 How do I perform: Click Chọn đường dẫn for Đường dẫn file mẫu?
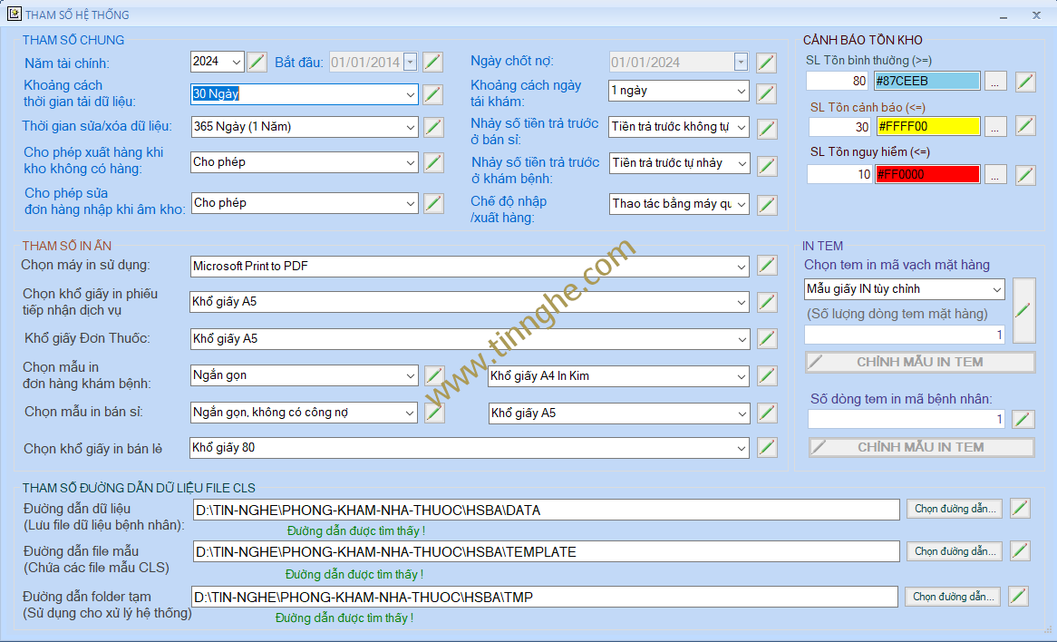[x=955, y=551]
